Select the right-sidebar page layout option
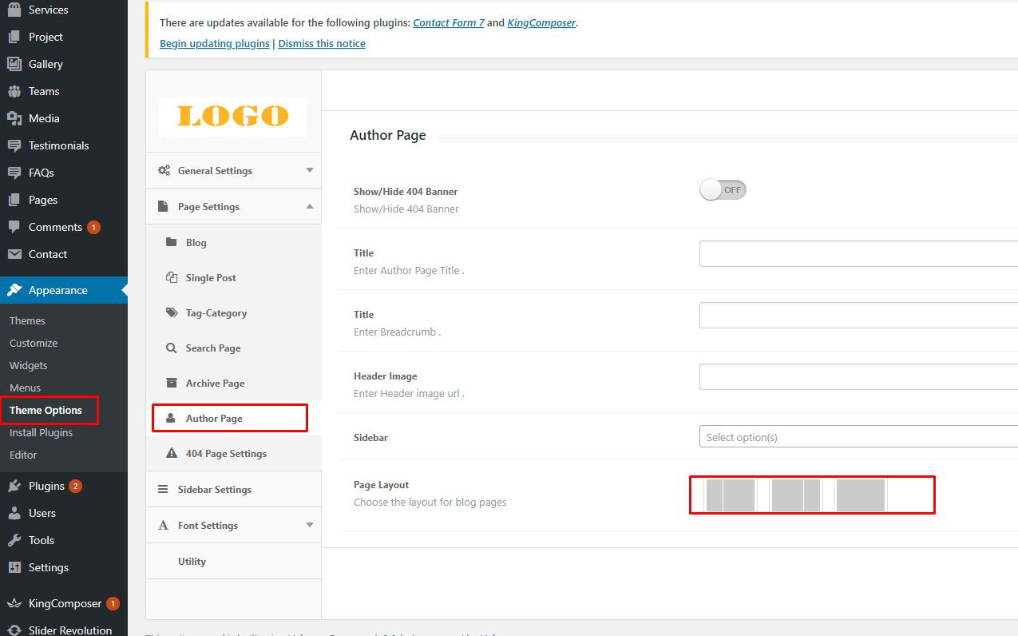The width and height of the screenshot is (1018, 636). 795,495
